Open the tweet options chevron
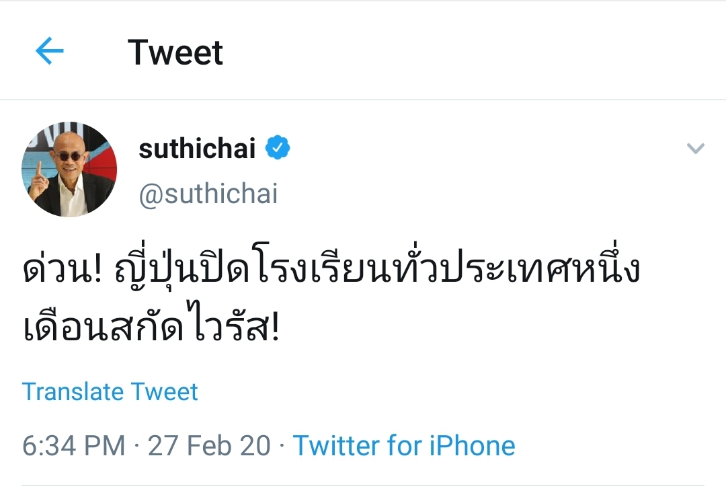Screen dimensions: 726x497 click(695, 149)
